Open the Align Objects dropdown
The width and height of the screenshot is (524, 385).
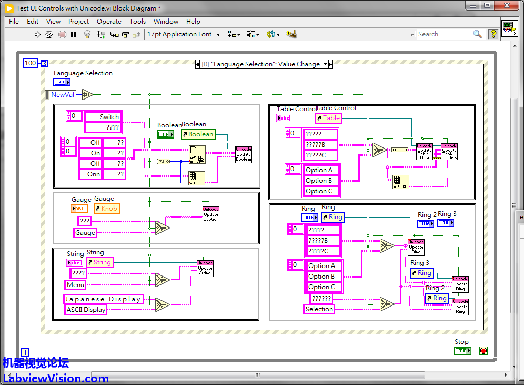pyautogui.click(x=234, y=34)
